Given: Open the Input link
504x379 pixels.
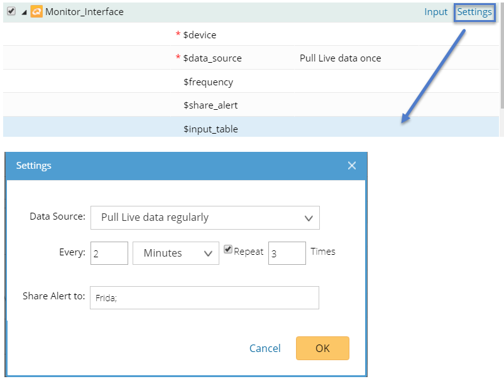Looking at the screenshot, I should tap(436, 12).
